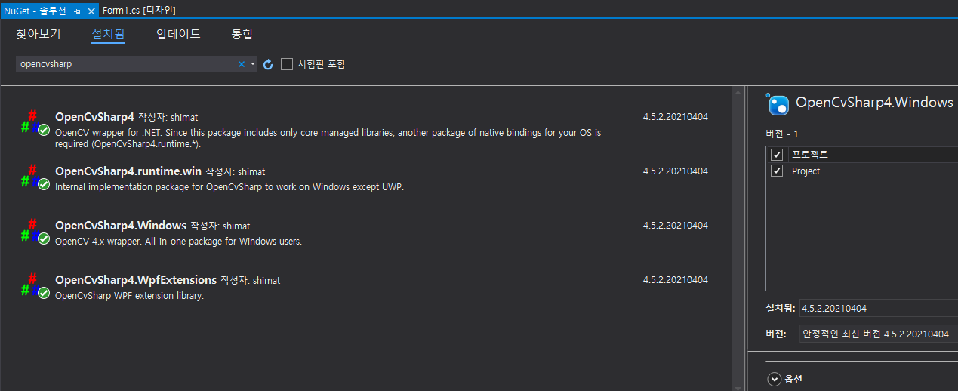Click the opencvsharp search input field
This screenshot has height=391, width=958.
point(126,64)
